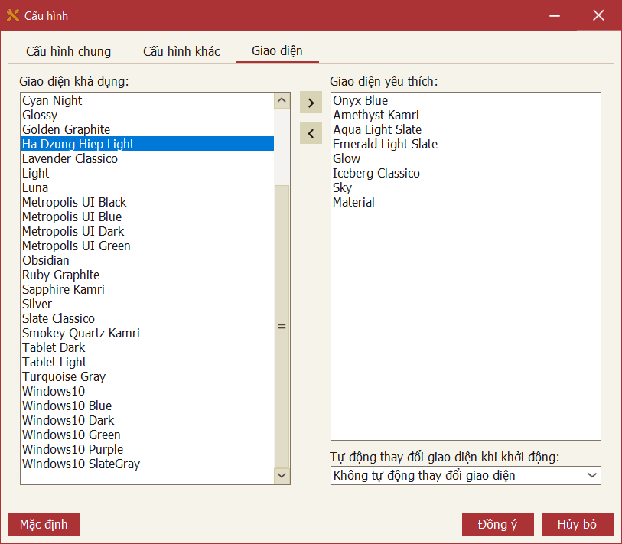Viewport: 622px width, 544px height.
Task: Click the wrench icon in the title bar
Action: point(12,15)
